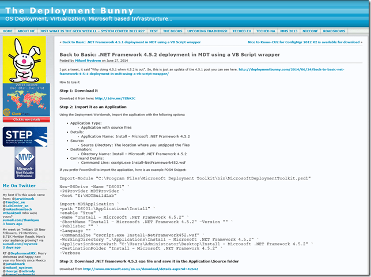Click the post title heading link
This screenshot has height=277, width=371.
[169, 54]
